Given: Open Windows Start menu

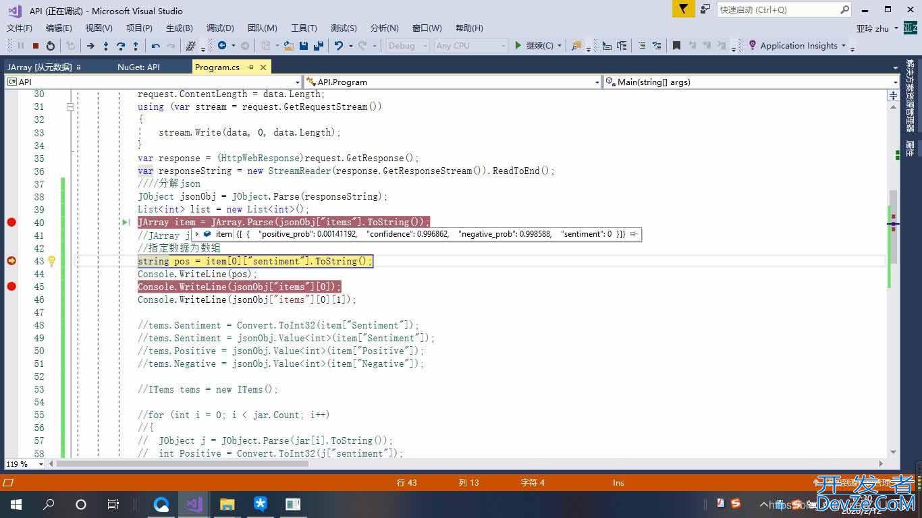Looking at the screenshot, I should point(16,504).
